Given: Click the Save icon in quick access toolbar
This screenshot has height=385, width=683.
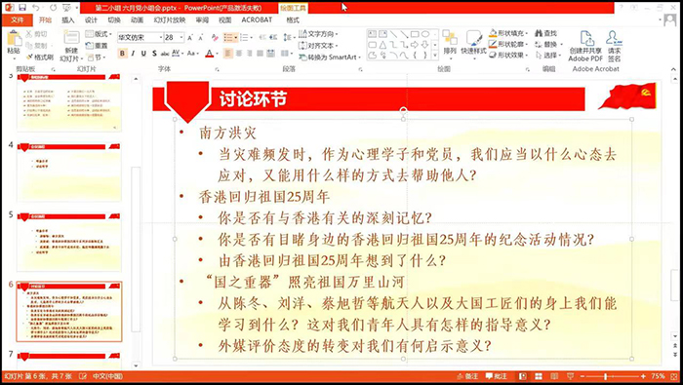Looking at the screenshot, I should tap(21, 8).
